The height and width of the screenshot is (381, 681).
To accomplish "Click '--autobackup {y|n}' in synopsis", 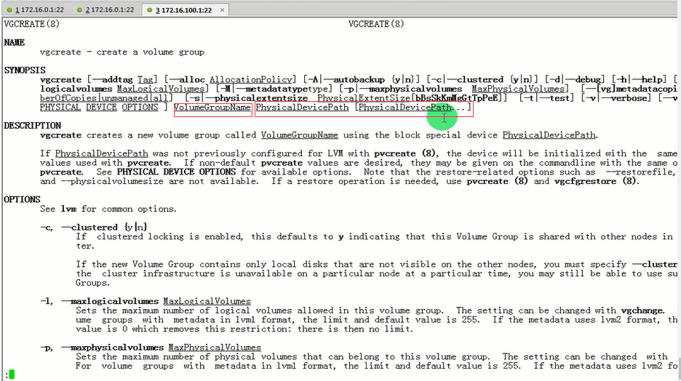I will 371,80.
